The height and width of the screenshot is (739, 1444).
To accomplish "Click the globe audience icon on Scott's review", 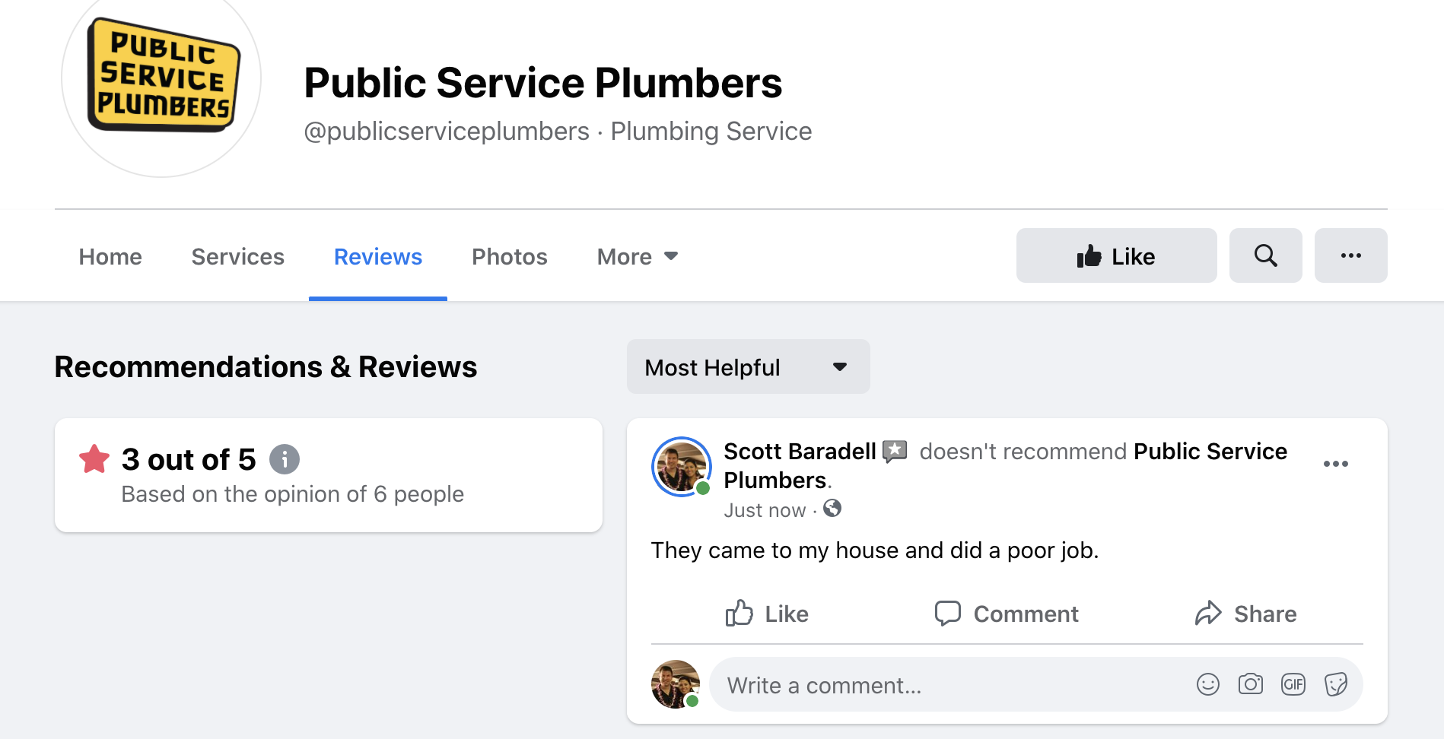I will click(x=832, y=509).
